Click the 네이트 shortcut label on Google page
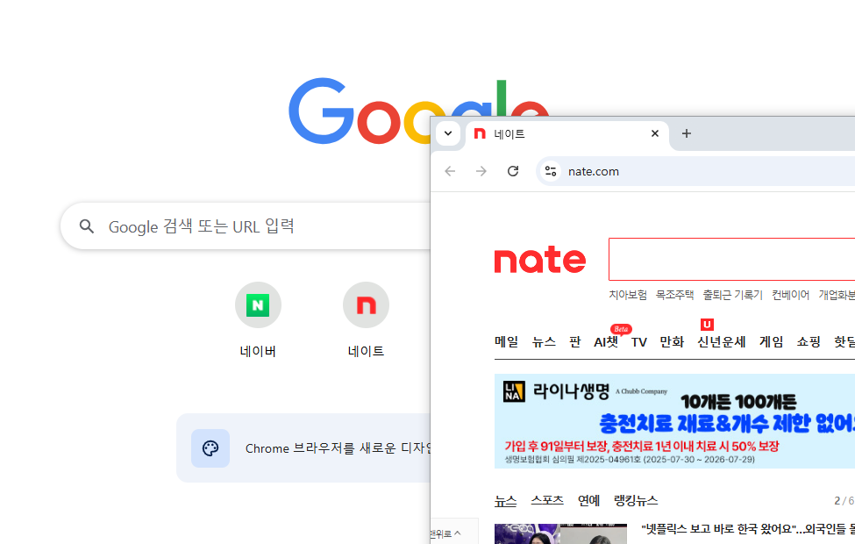 (x=366, y=351)
